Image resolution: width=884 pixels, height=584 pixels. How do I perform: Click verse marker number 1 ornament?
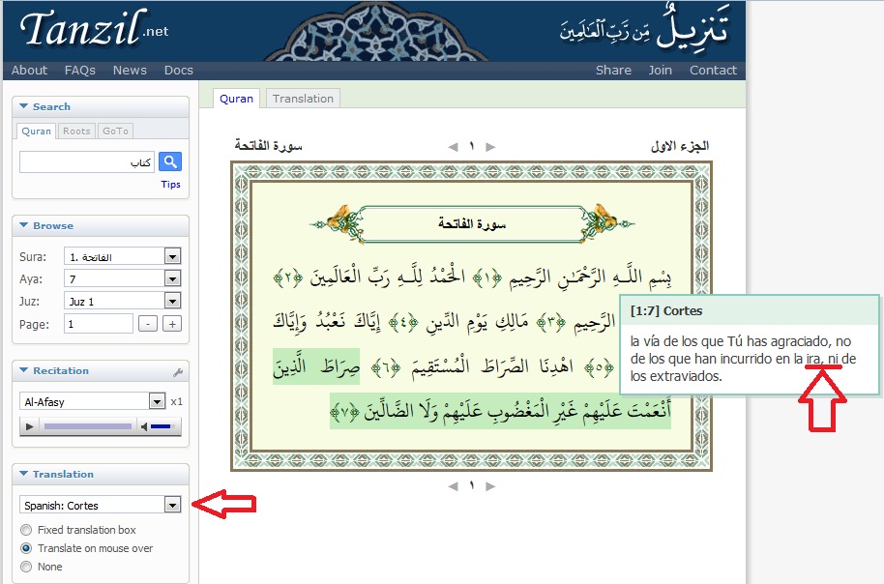click(x=487, y=277)
